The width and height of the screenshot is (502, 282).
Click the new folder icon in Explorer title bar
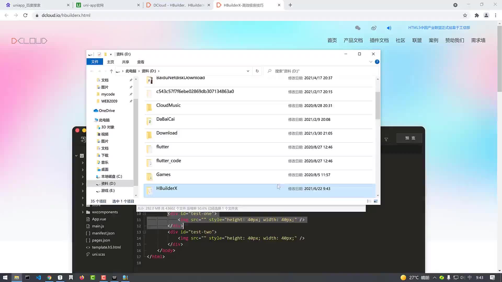pyautogui.click(x=105, y=54)
